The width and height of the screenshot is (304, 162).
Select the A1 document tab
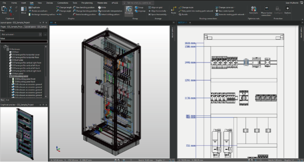pos(51,23)
